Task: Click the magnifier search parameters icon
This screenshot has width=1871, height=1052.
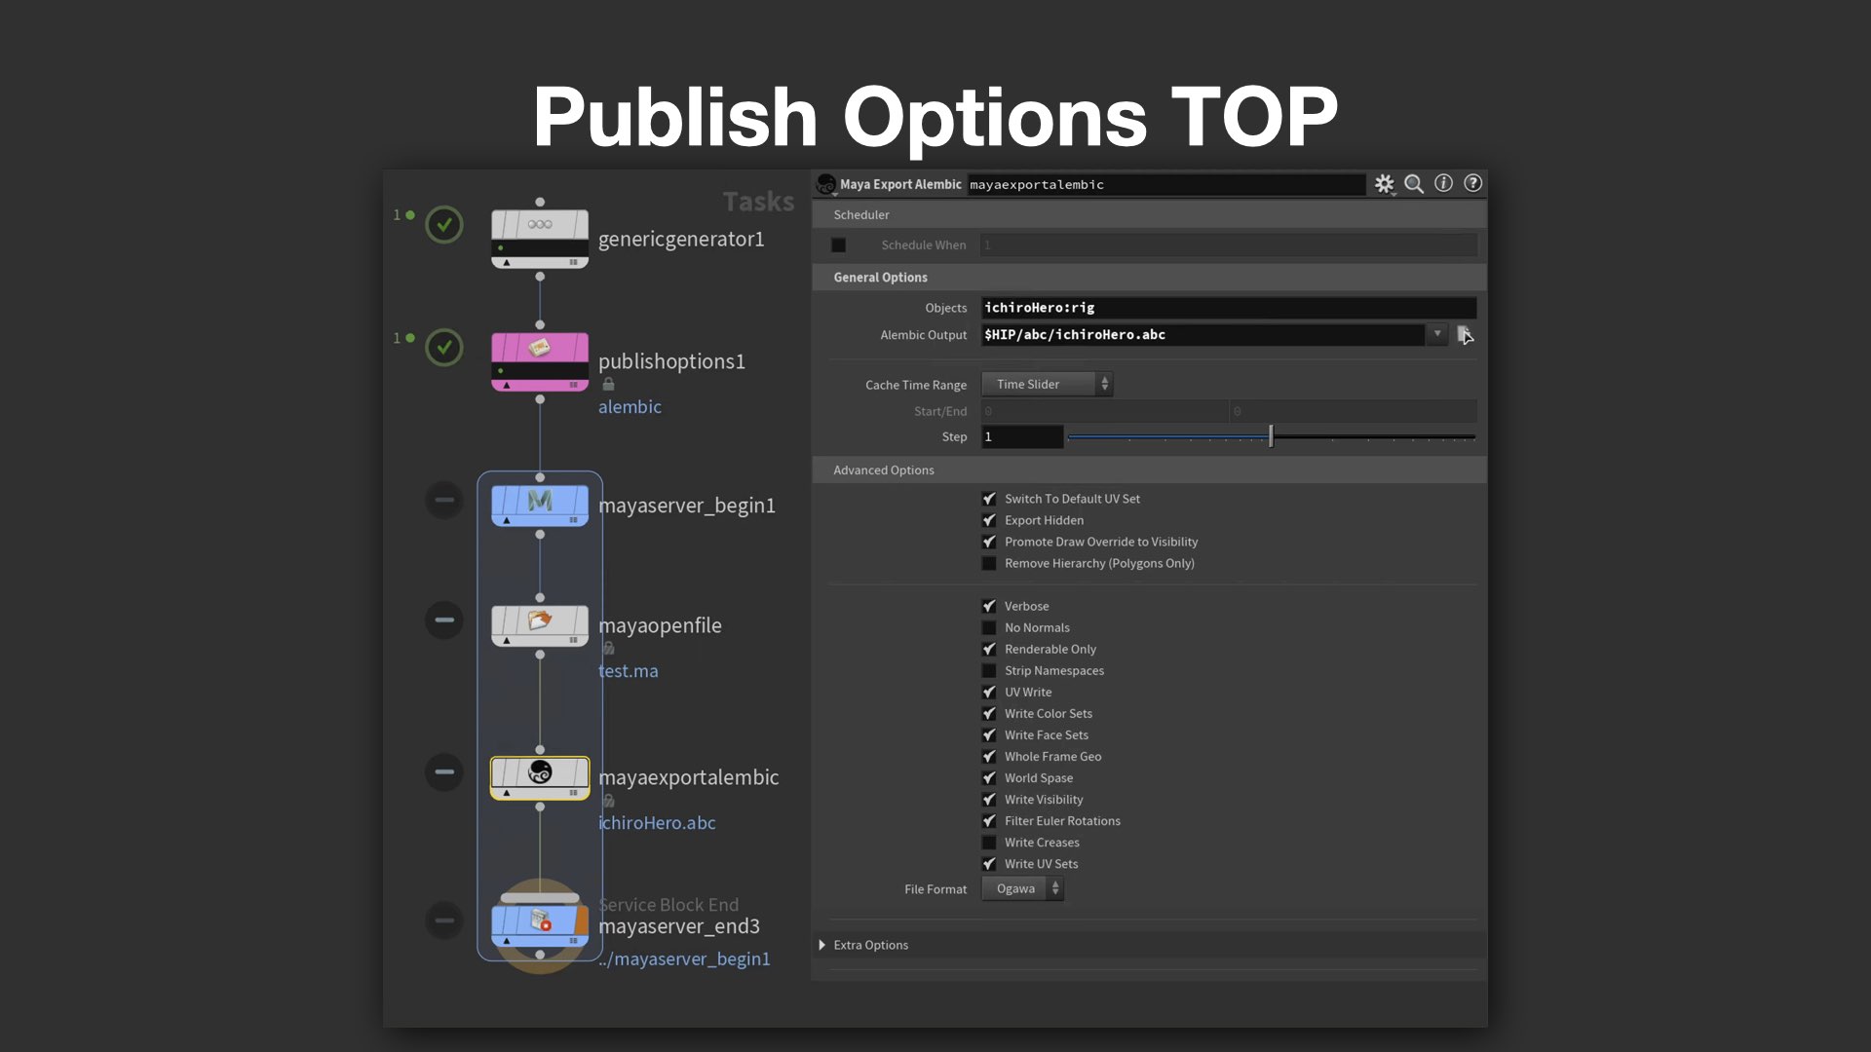Action: click(x=1414, y=184)
